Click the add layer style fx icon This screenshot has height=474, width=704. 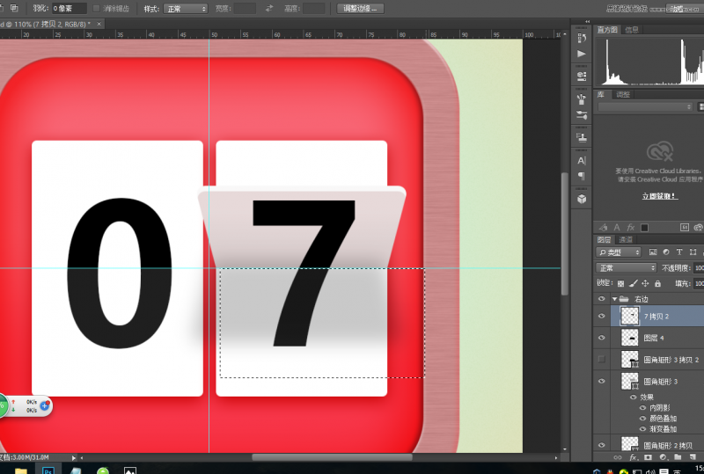[633, 458]
